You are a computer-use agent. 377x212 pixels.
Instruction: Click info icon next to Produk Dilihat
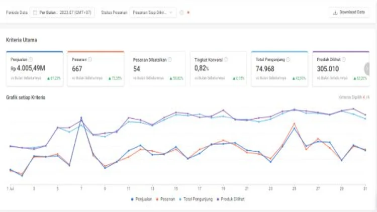(x=344, y=59)
